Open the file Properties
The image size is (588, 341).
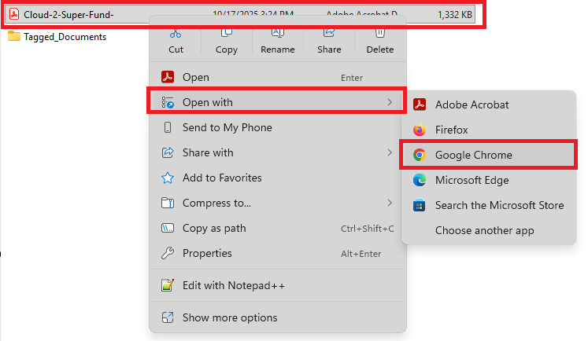207,253
